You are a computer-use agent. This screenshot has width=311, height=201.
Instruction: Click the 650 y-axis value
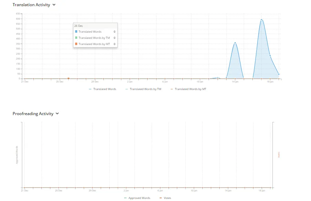pos(18,14)
